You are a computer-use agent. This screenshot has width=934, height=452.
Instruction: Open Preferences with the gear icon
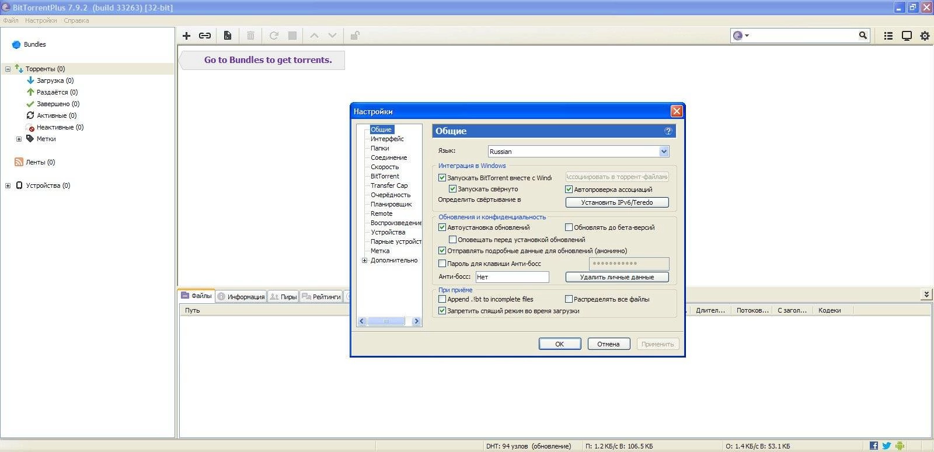click(925, 36)
